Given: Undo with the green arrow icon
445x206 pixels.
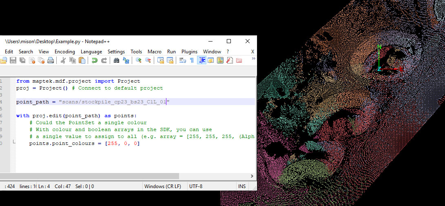Looking at the screenshot, I should point(95,60).
